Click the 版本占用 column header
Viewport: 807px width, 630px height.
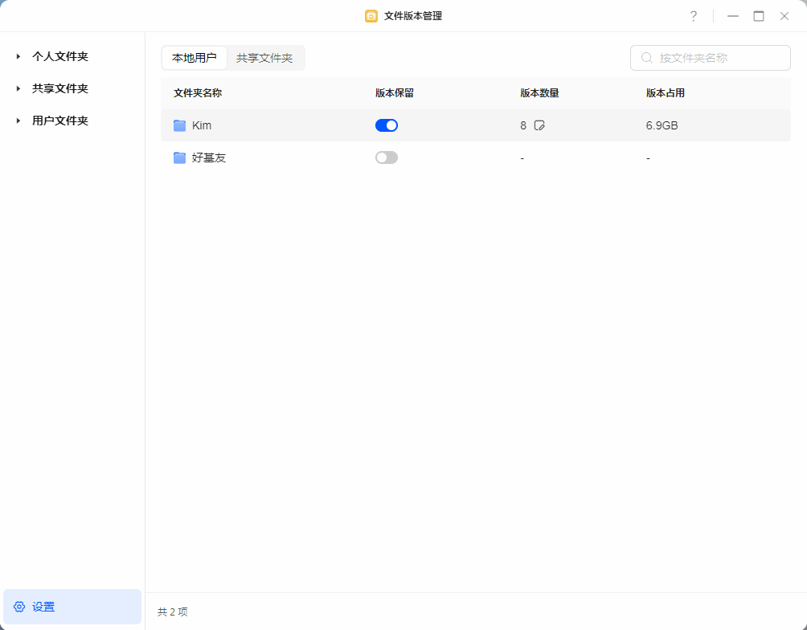pos(666,93)
